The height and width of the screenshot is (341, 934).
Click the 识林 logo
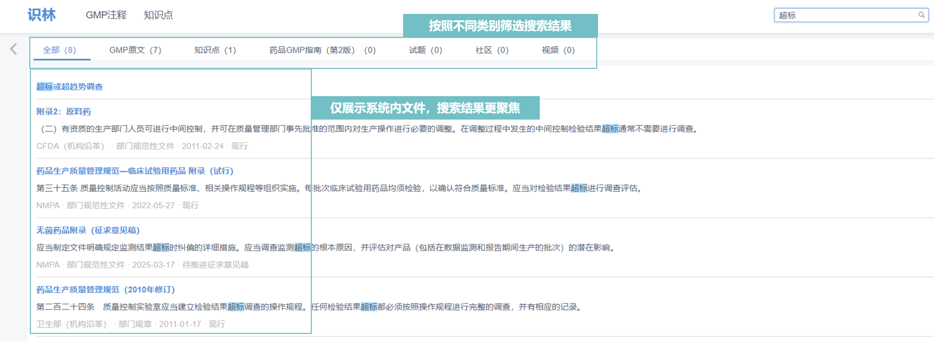tap(42, 15)
